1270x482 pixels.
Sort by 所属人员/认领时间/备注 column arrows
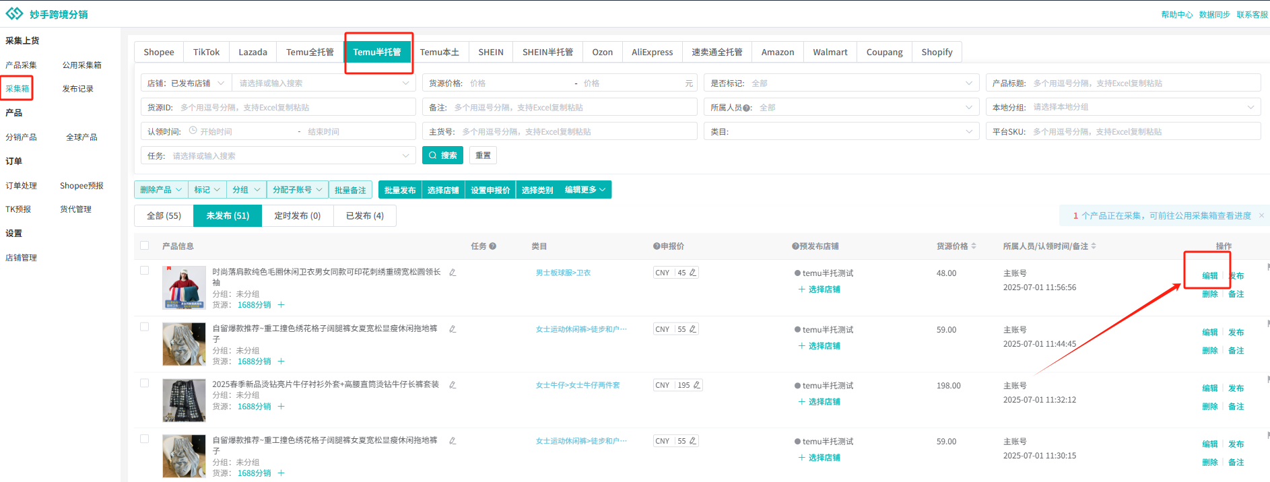coord(1094,246)
